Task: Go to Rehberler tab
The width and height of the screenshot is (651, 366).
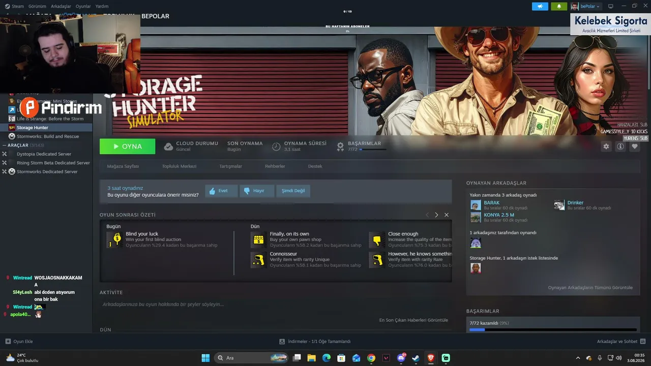Action: (275, 166)
